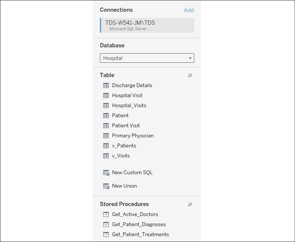Click the Table search magnifier icon

[190, 75]
